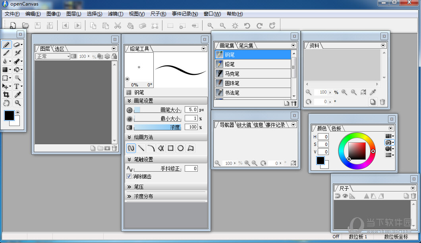421x243 pixels.
Task: Select rectangle drawing method
Action: pyautogui.click(x=170, y=148)
